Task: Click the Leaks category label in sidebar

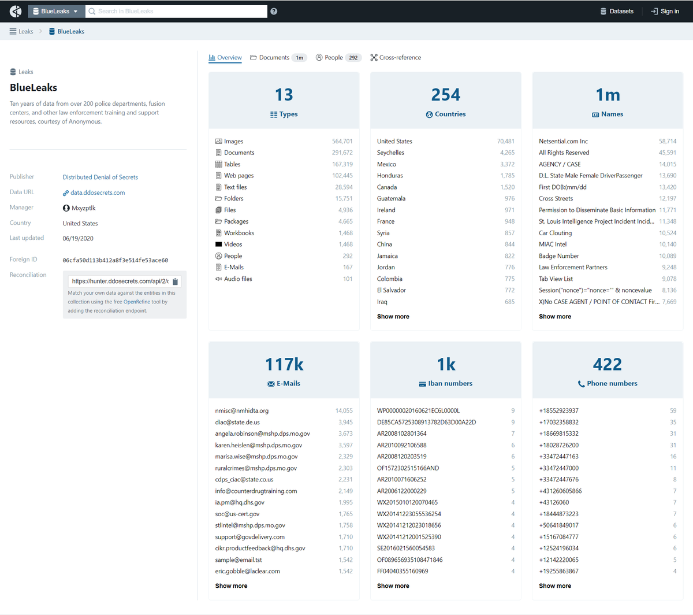Action: pyautogui.click(x=21, y=72)
